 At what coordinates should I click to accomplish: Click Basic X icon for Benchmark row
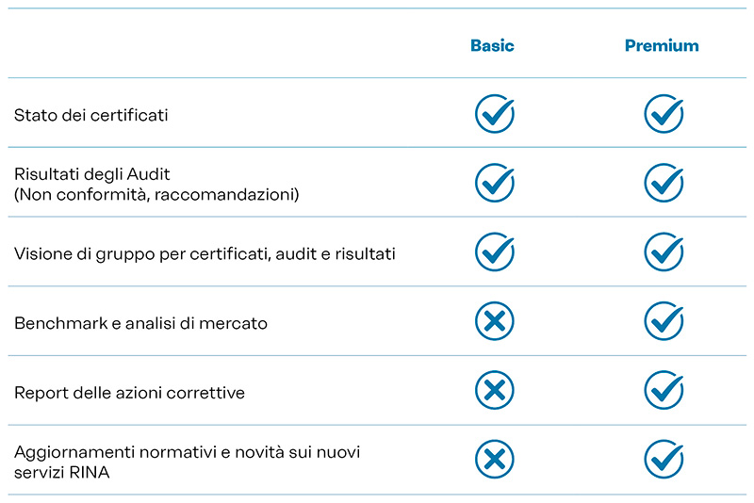pos(493,322)
